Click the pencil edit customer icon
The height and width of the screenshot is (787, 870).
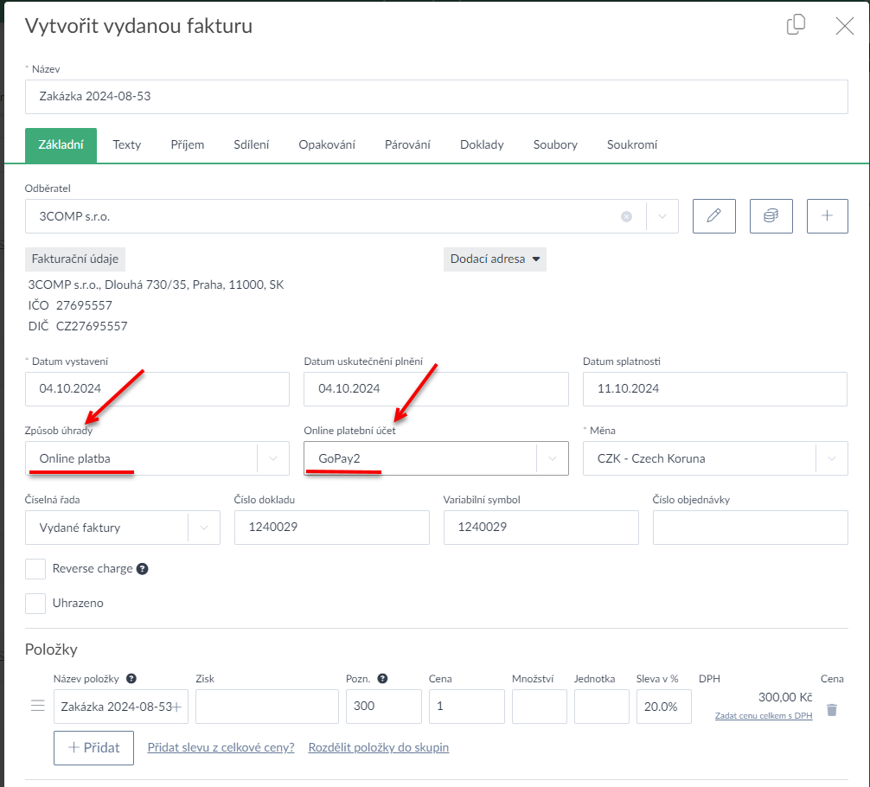tap(713, 216)
